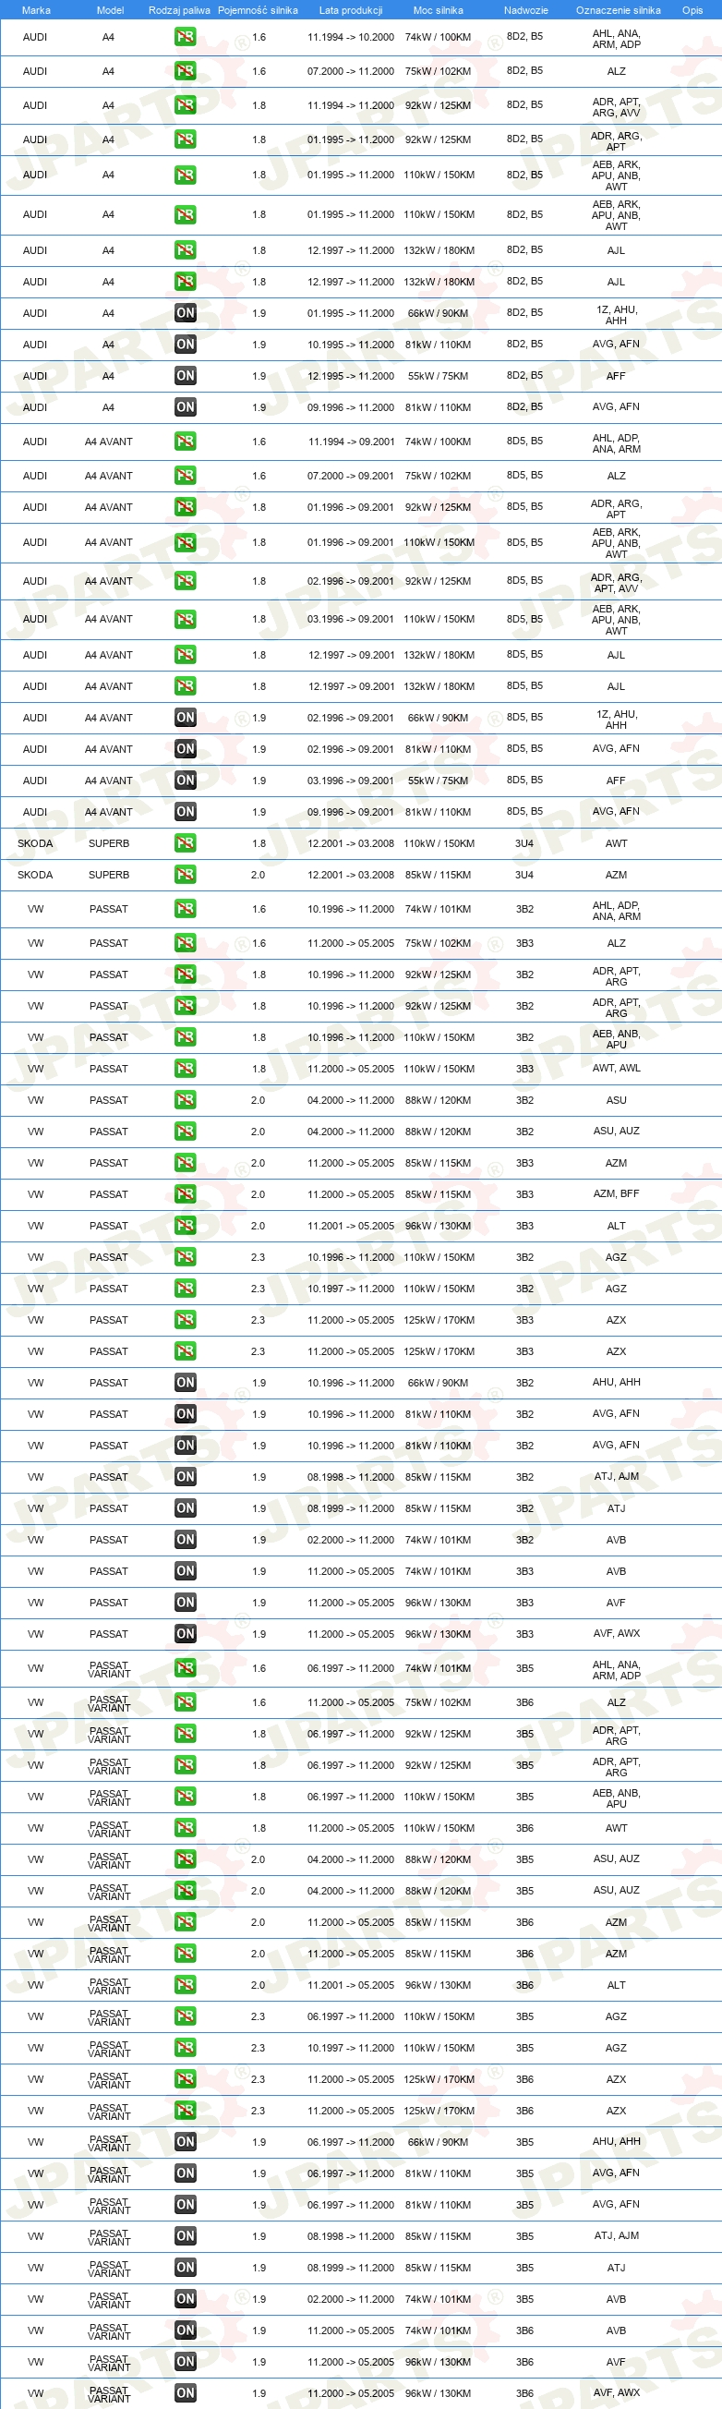Select date 11.2001 -> 05.2005 in PASSAT VARIANT row
Image resolution: width=722 pixels, height=2409 pixels.
point(351,1985)
